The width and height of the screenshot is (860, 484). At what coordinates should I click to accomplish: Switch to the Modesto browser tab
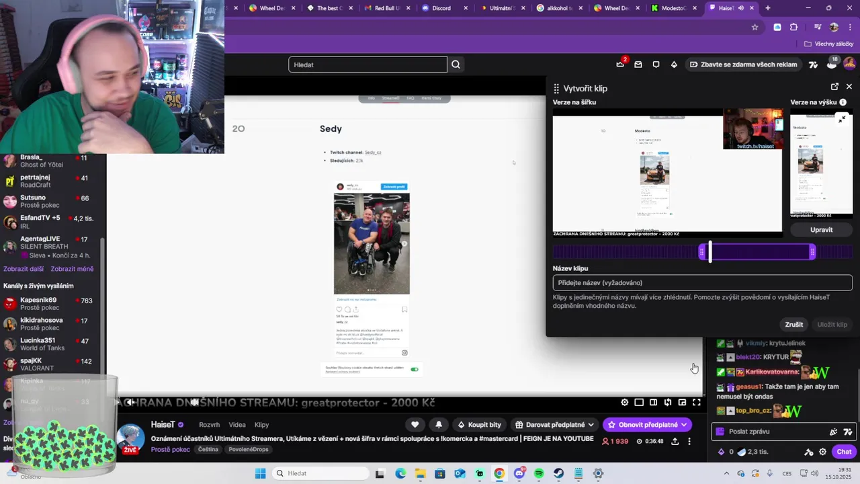coord(674,8)
